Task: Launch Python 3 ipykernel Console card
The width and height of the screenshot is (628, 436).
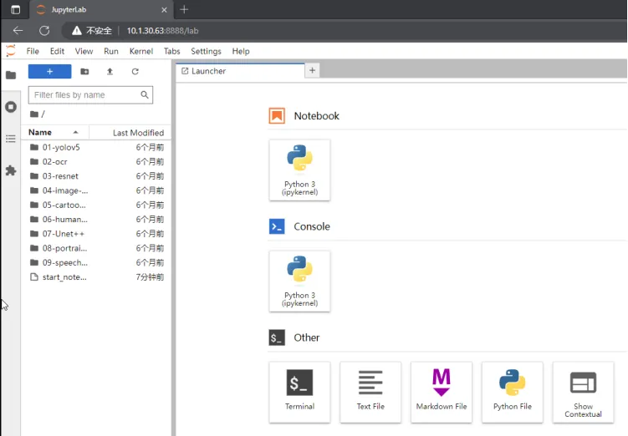Action: pyautogui.click(x=299, y=281)
